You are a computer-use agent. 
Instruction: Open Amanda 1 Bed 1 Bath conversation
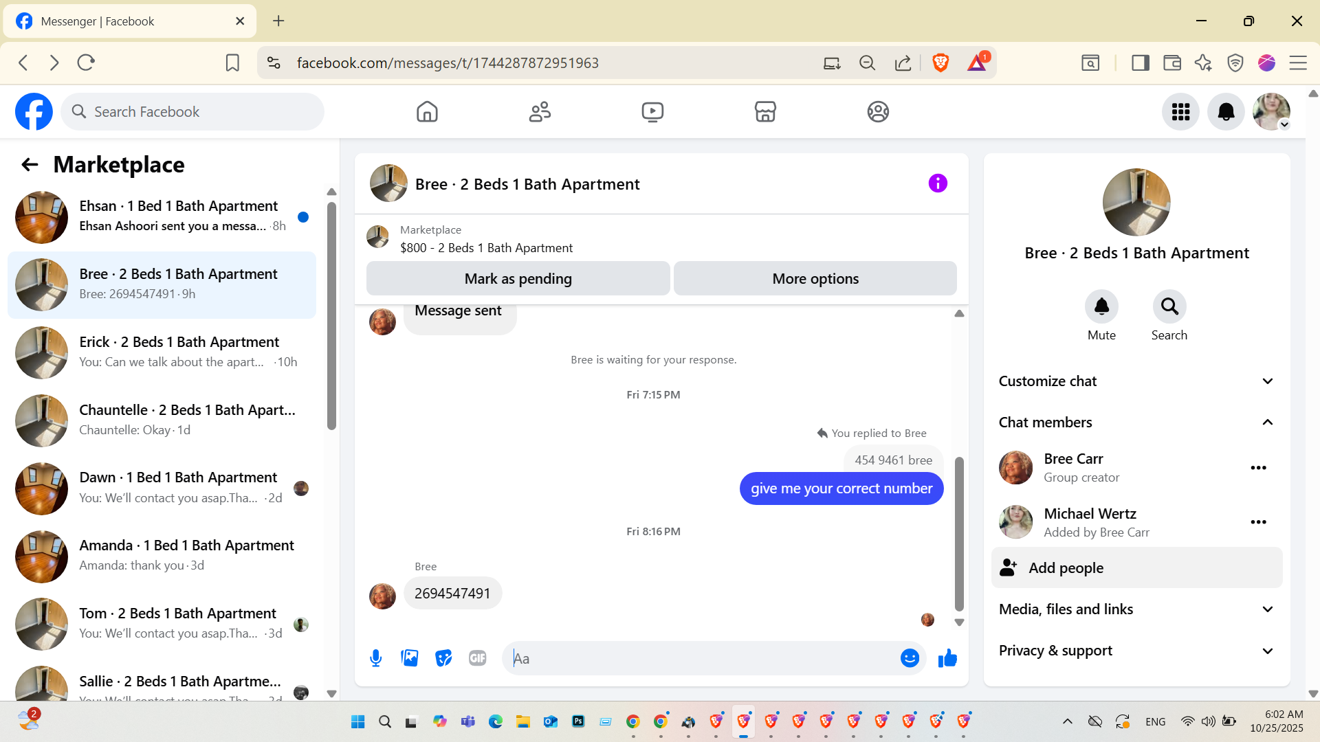click(x=162, y=556)
